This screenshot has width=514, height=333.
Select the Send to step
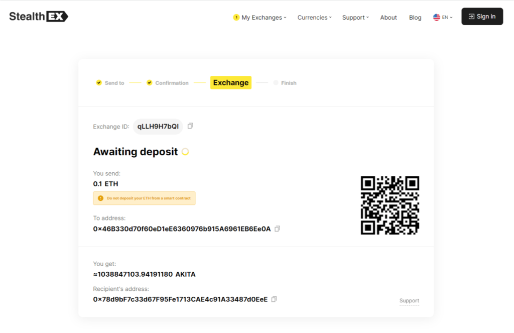pos(114,83)
